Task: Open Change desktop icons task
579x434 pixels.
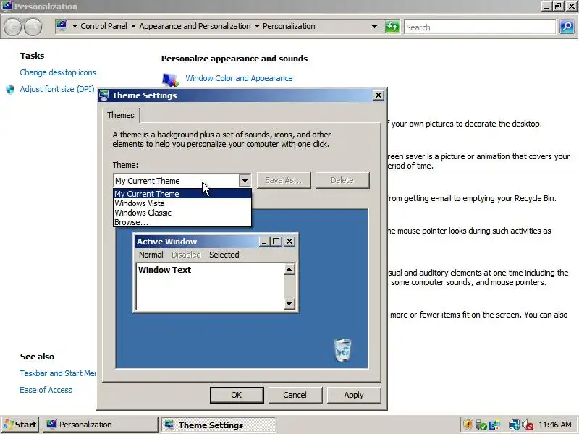Action: pos(58,72)
